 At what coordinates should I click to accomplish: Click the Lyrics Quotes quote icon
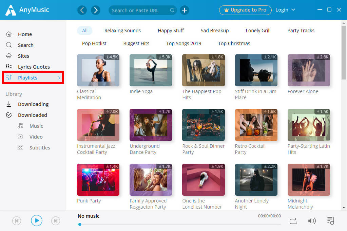tap(9, 67)
